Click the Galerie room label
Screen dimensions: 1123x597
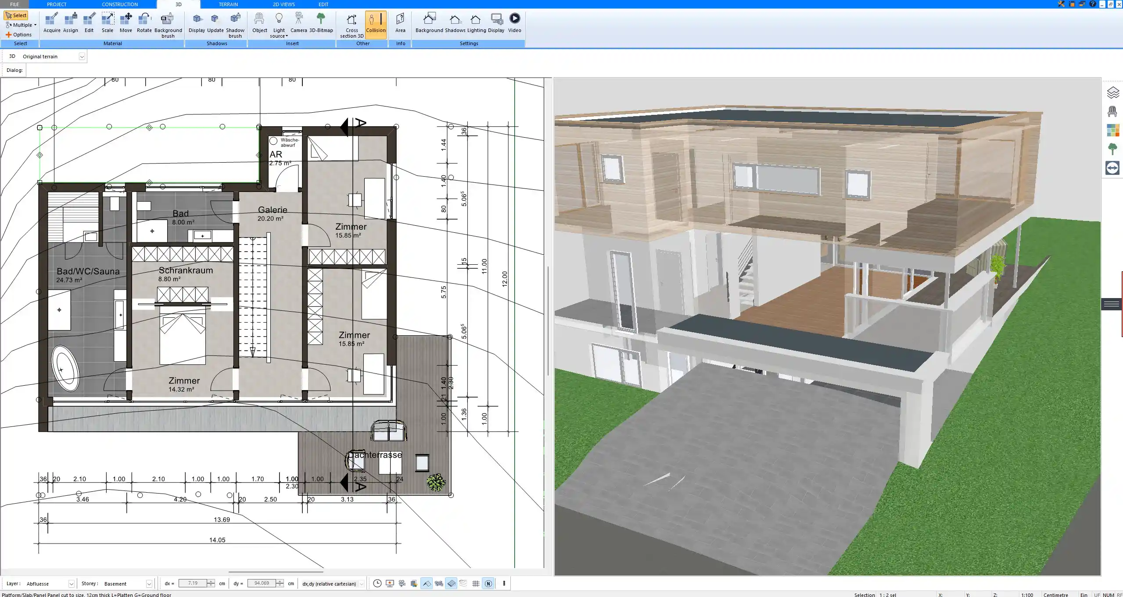tap(273, 210)
